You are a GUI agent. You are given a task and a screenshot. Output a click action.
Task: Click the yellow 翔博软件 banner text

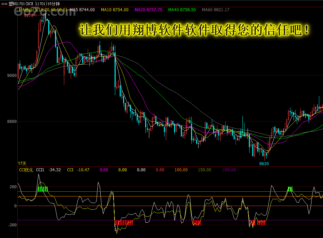click(195, 30)
